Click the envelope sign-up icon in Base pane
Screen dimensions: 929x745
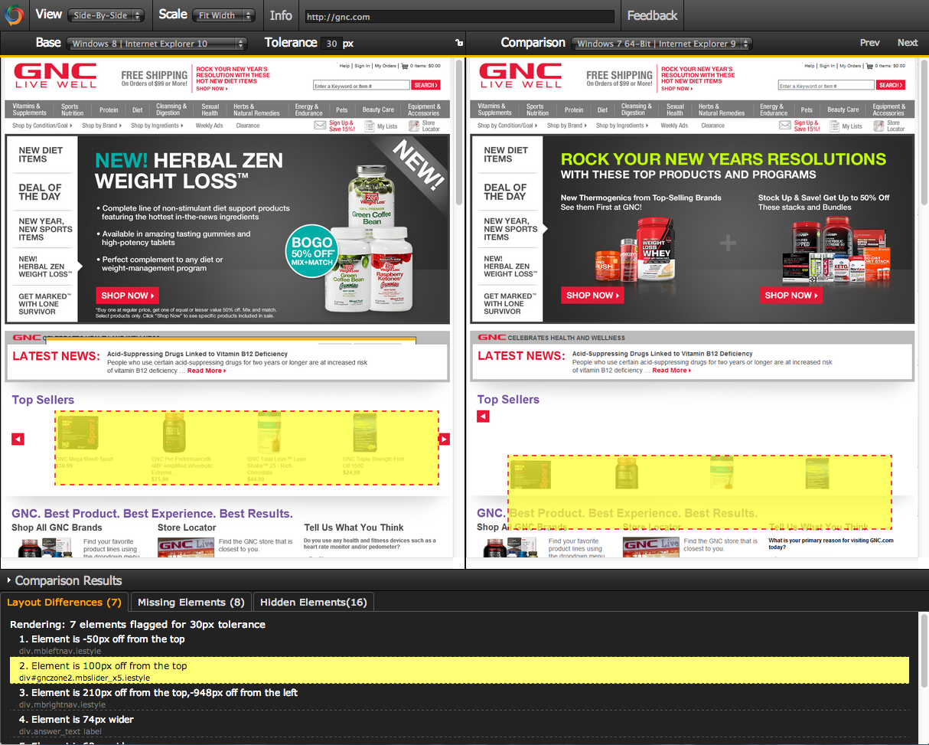[319, 125]
